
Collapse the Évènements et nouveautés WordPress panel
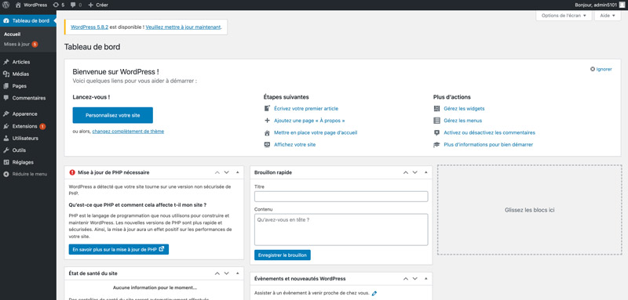426,278
